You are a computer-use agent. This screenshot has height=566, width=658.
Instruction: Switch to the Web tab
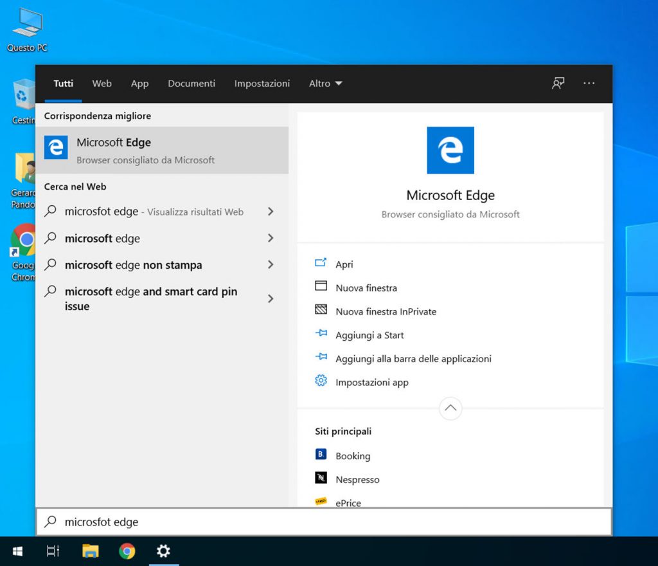(102, 84)
